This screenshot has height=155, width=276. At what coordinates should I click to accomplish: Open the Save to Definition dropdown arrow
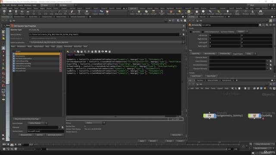[x=184, y=42]
